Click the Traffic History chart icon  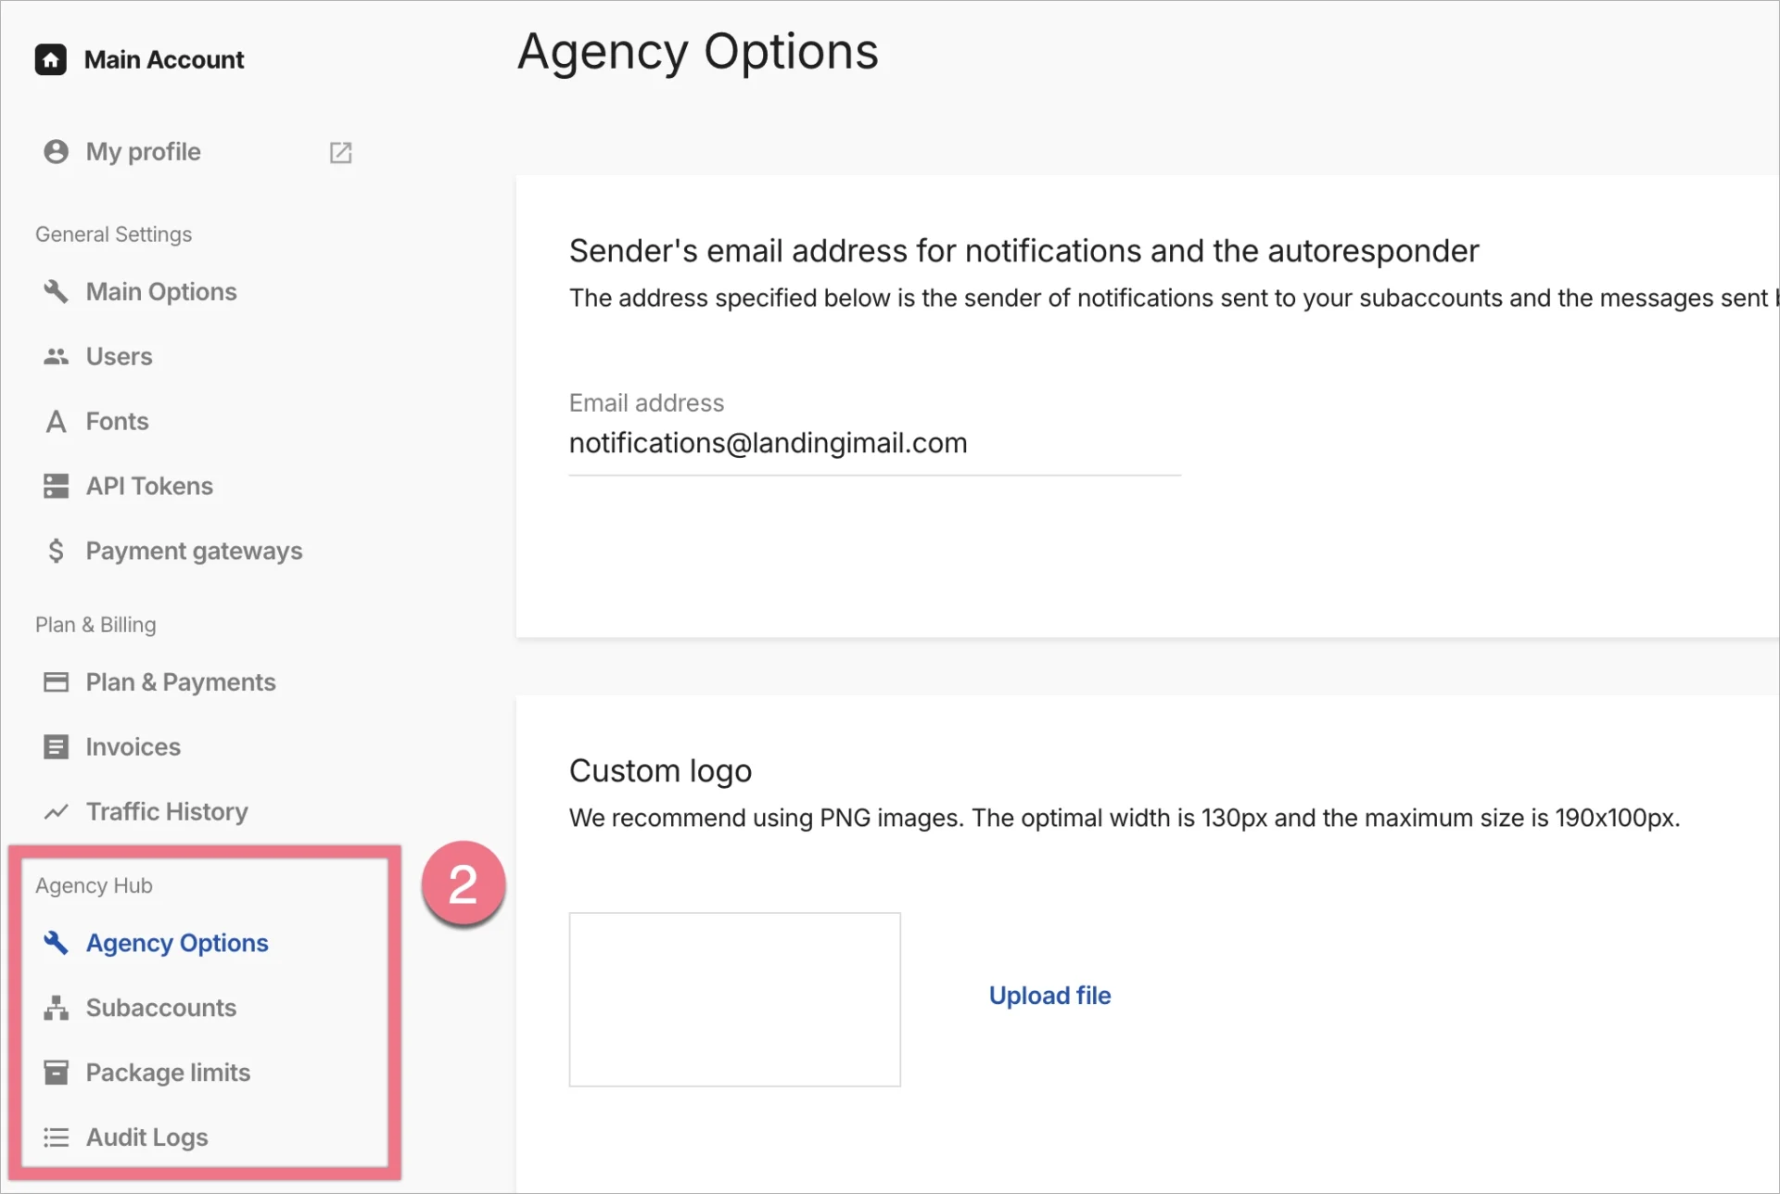[56, 812]
